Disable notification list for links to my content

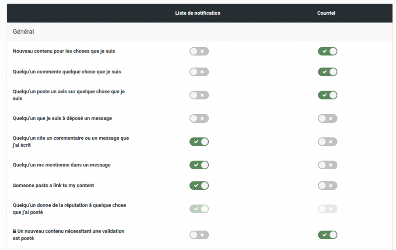[x=199, y=186]
